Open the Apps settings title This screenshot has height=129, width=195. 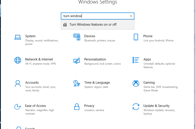147,59
